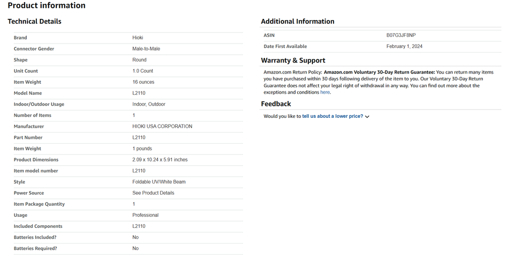The image size is (505, 262).
Task: Click the 'Usage' row label
Action: click(x=21, y=215)
